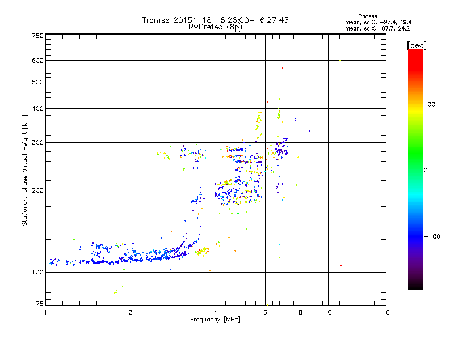Image resolution: width=454 pixels, height=340 pixels.
Task: Click the phase colorbar gradient
Action: [x=415, y=169]
